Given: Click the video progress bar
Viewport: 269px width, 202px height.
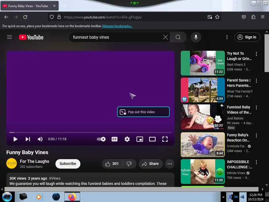Looking at the screenshot, I should pyautogui.click(x=90, y=133).
